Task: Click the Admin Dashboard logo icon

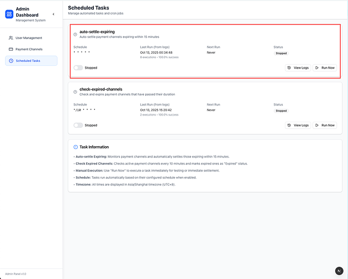Action: 8,14
